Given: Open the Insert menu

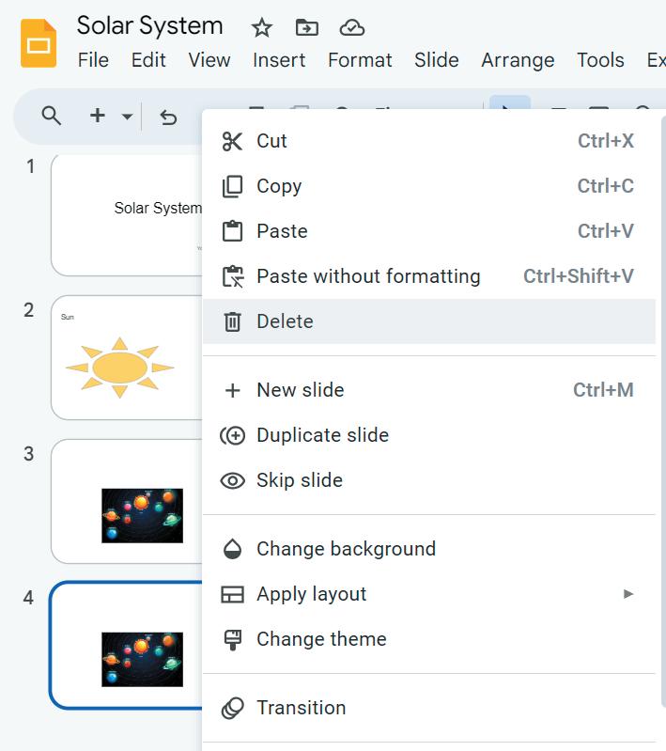Looking at the screenshot, I should coord(279,60).
